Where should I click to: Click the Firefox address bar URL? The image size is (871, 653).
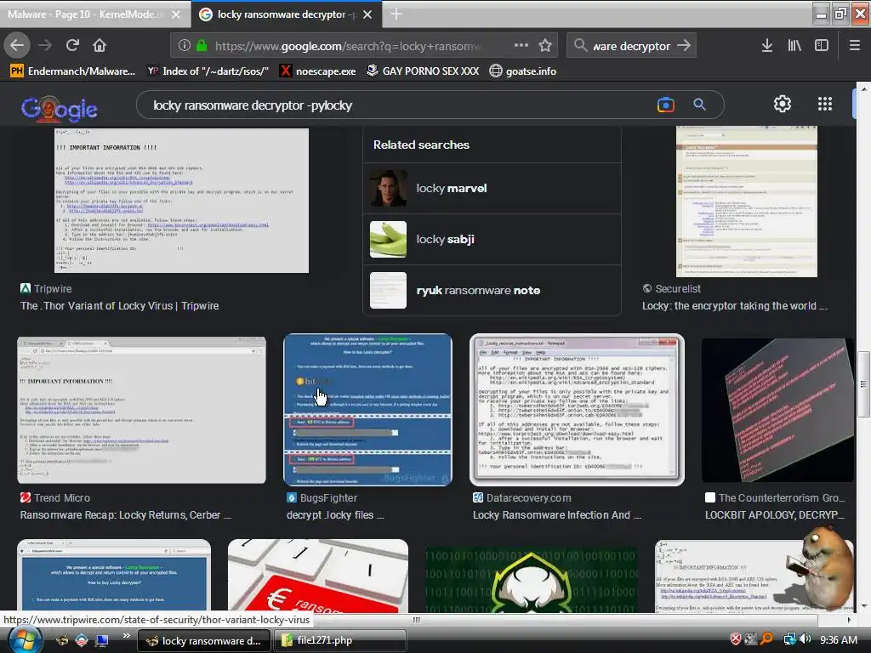click(x=348, y=46)
